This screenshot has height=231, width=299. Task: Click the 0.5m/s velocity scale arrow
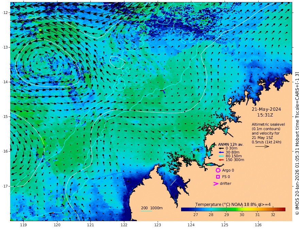(x=262, y=146)
